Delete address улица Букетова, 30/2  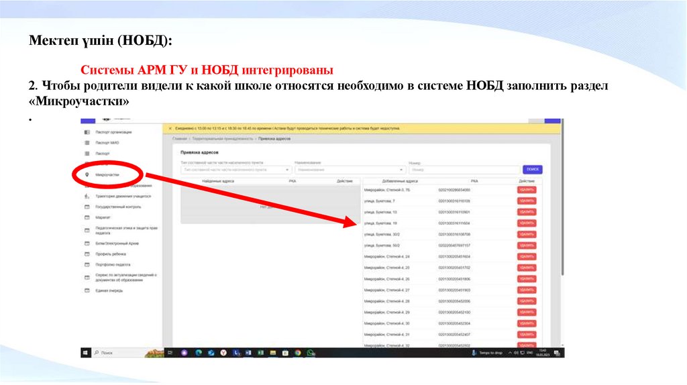(527, 234)
